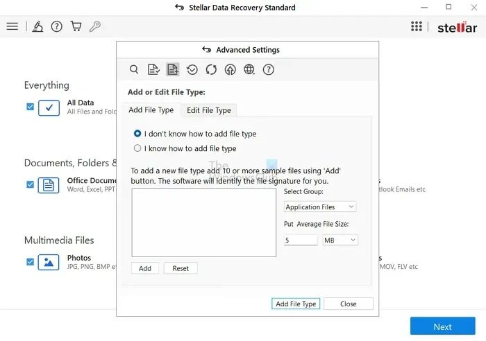This screenshot has width=486, height=341.
Task: Switch to the Add File Type tab
Action: click(x=151, y=110)
